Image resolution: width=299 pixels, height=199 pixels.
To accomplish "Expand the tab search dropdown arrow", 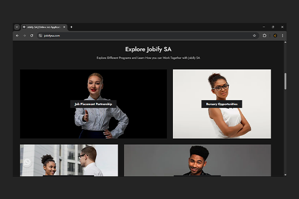I will [17, 27].
